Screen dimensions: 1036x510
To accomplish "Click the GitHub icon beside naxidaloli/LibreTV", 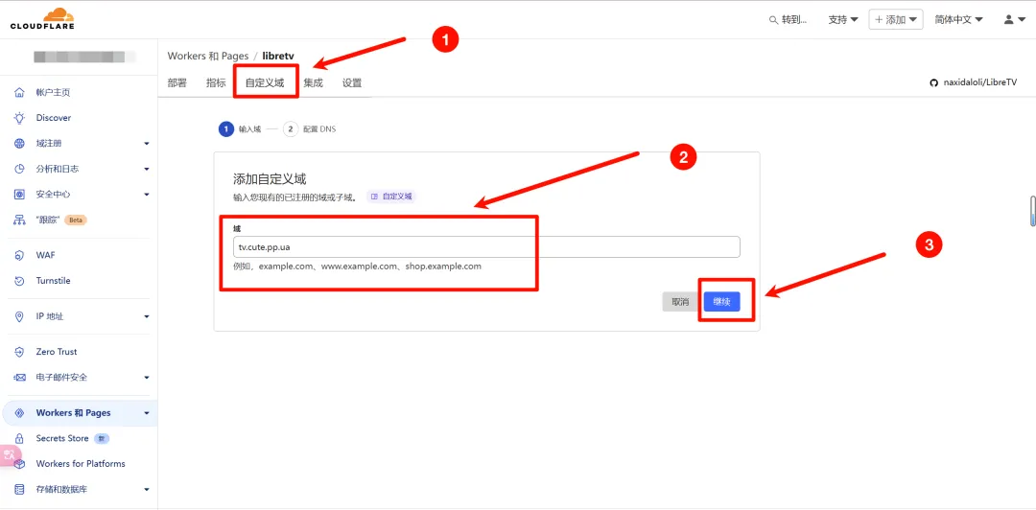I will click(933, 83).
